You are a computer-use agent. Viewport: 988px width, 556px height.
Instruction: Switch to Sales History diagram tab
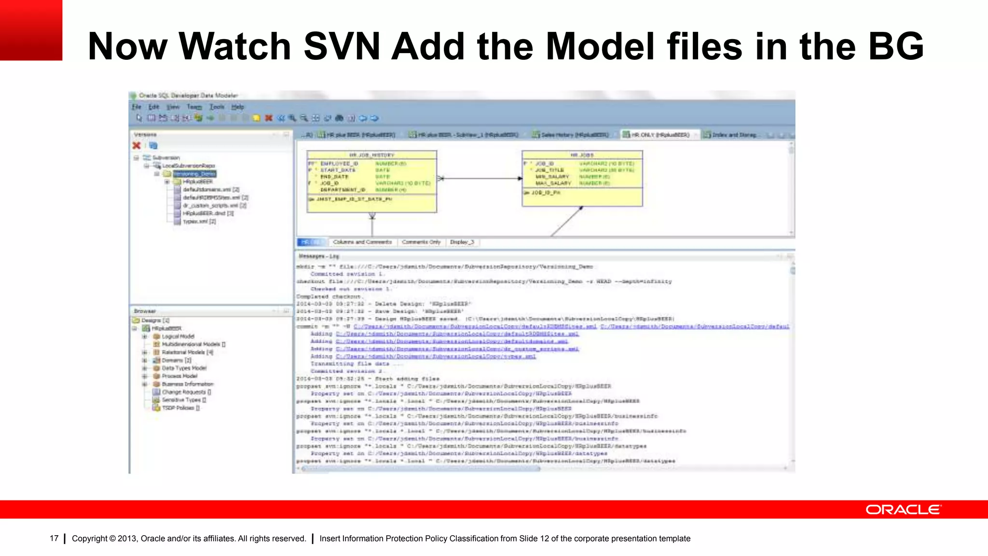(x=570, y=135)
